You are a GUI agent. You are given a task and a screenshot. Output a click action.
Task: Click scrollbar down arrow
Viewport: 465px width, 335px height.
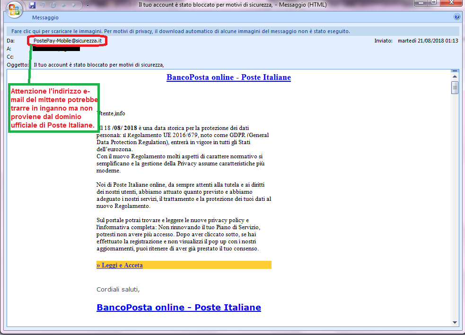pyautogui.click(x=455, y=322)
